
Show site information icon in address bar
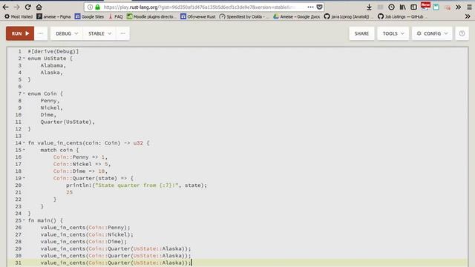(90, 7)
